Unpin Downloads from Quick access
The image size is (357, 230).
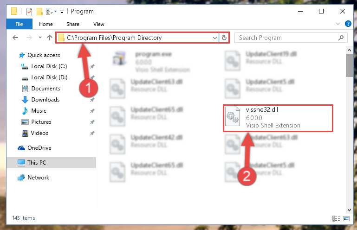click(x=92, y=100)
